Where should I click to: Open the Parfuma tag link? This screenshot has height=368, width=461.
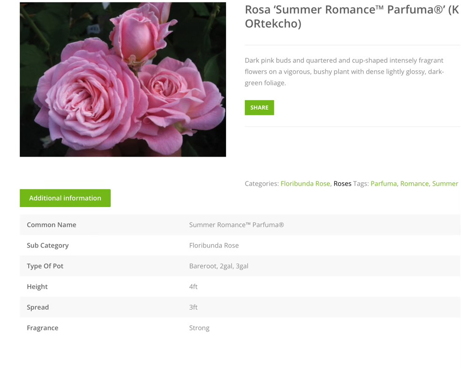point(384,184)
